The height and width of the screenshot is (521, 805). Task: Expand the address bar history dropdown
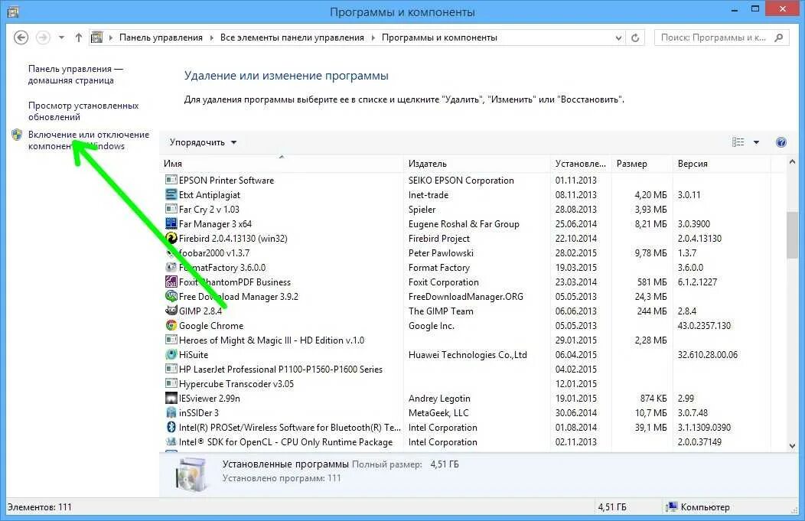click(x=618, y=37)
